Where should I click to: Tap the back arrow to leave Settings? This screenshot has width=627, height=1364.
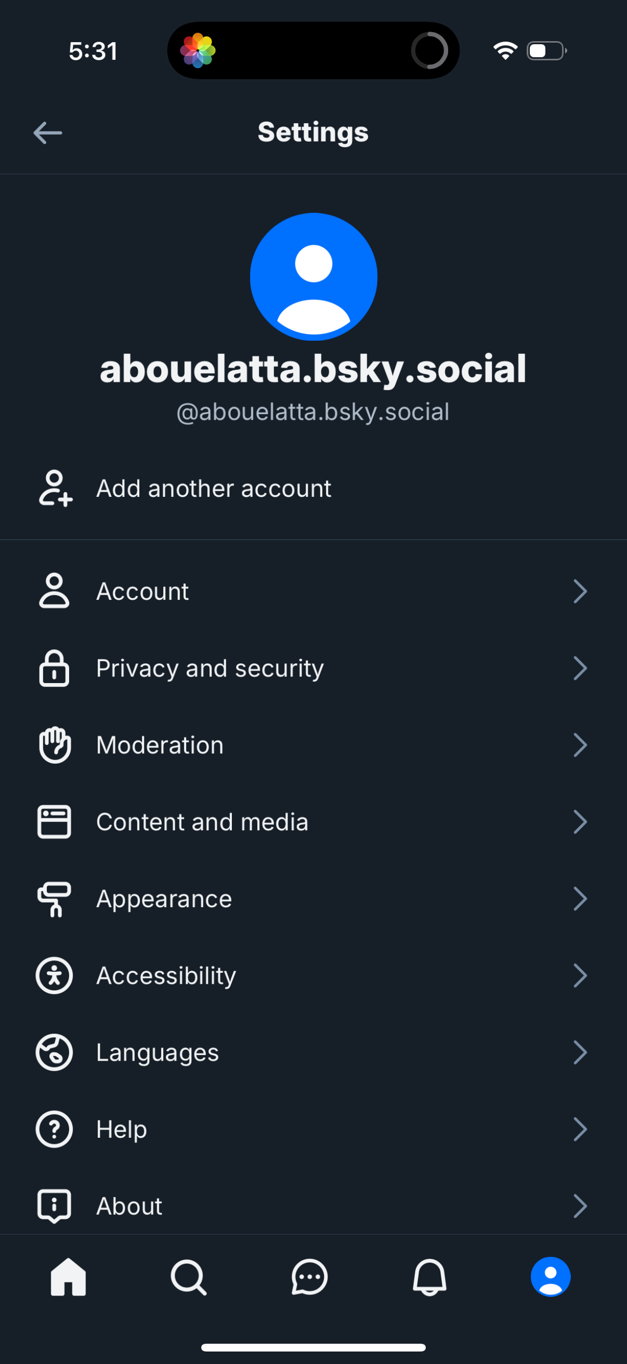pos(48,132)
